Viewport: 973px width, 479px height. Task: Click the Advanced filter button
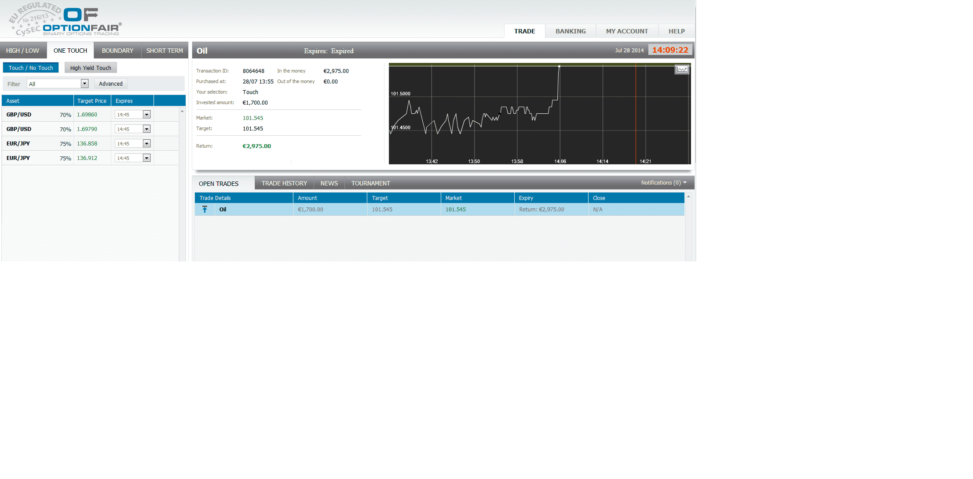click(110, 83)
